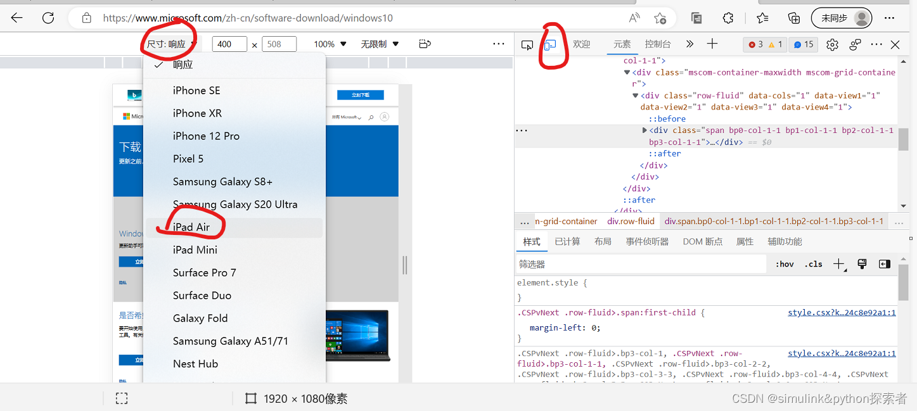Image resolution: width=917 pixels, height=411 pixels.
Task: Switch to the 布局 tab
Action: click(603, 242)
